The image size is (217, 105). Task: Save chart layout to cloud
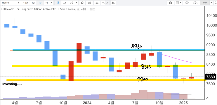(x=195, y=3)
